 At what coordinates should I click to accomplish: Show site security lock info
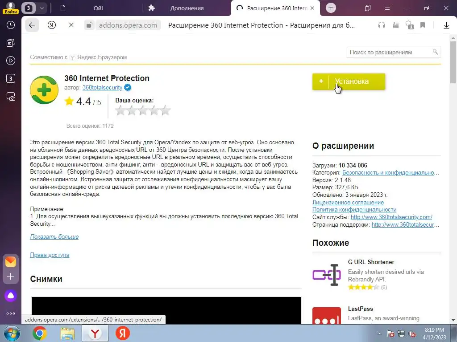pos(89,25)
